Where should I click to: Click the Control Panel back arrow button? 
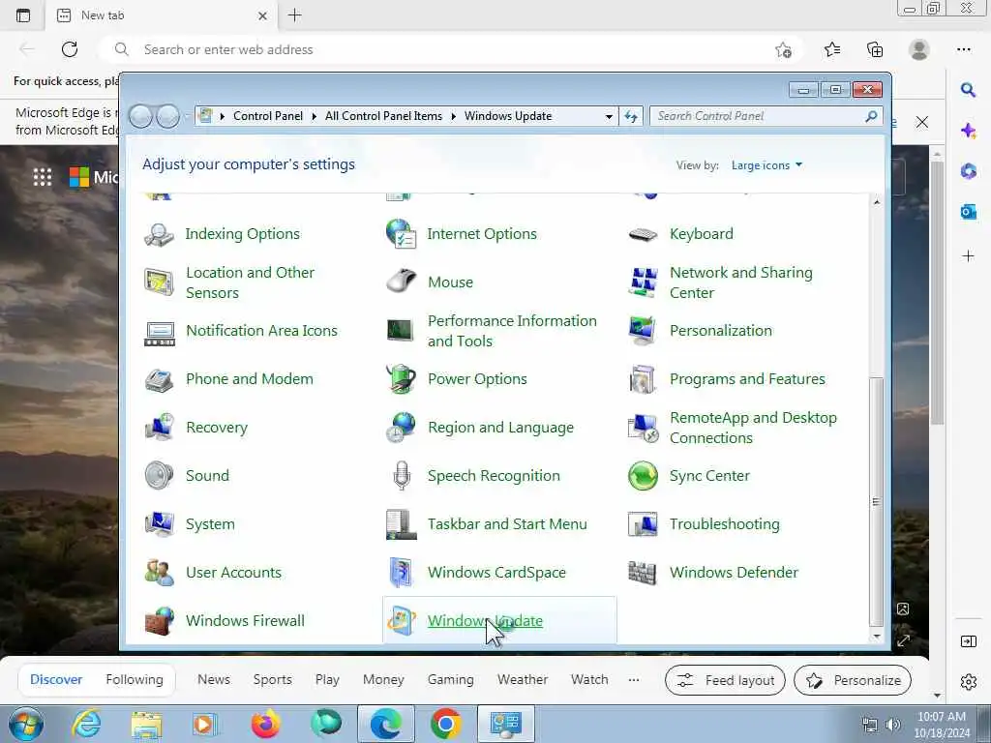pyautogui.click(x=140, y=116)
